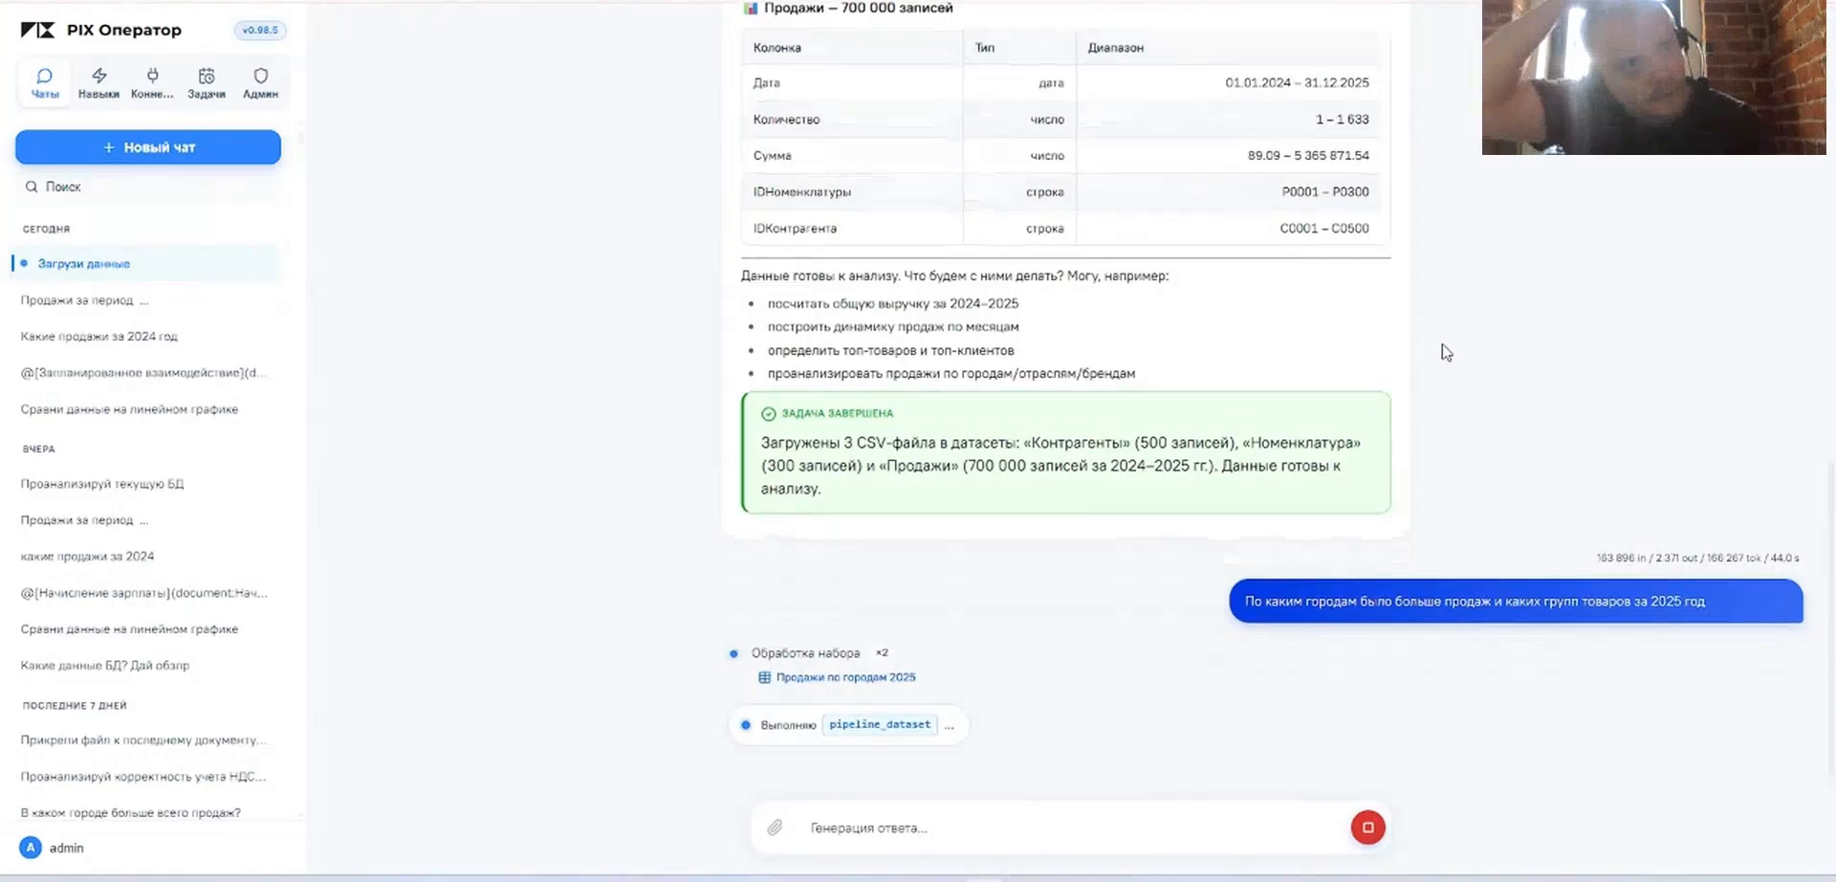The image size is (1836, 882).
Task: Open the Запланированное взаимодействие chat
Action: [x=143, y=372]
